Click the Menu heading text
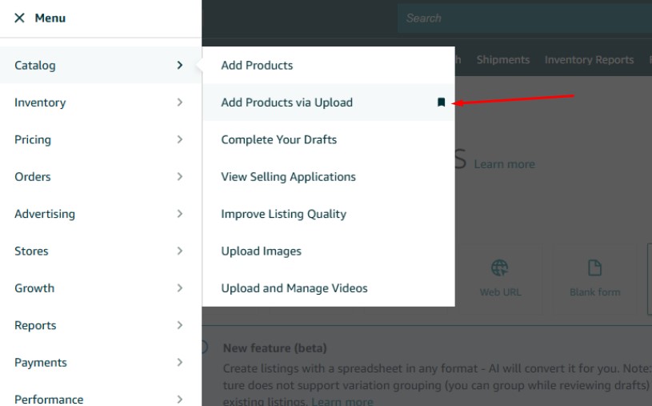The image size is (652, 406). (x=50, y=18)
